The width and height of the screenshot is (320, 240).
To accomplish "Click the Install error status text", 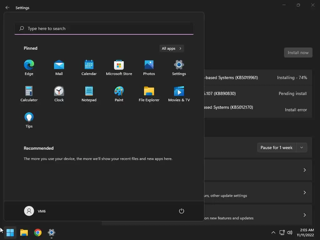I will pos(296,110).
